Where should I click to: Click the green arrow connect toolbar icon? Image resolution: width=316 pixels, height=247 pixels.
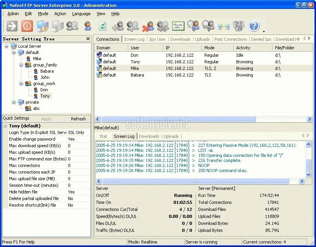pos(12,26)
